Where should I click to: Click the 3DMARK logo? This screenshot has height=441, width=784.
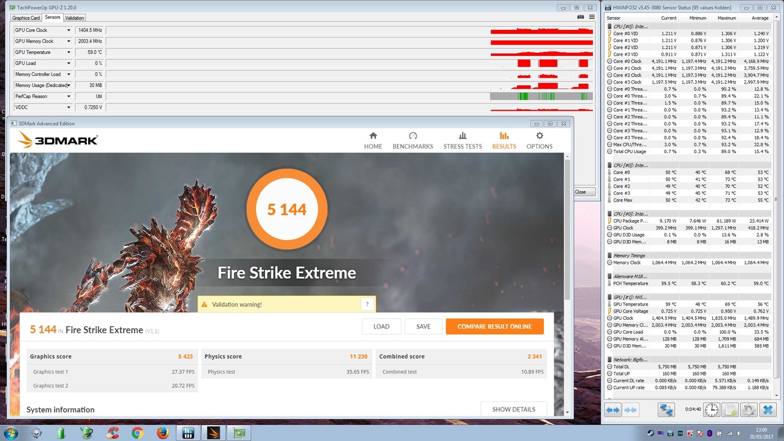click(x=58, y=140)
